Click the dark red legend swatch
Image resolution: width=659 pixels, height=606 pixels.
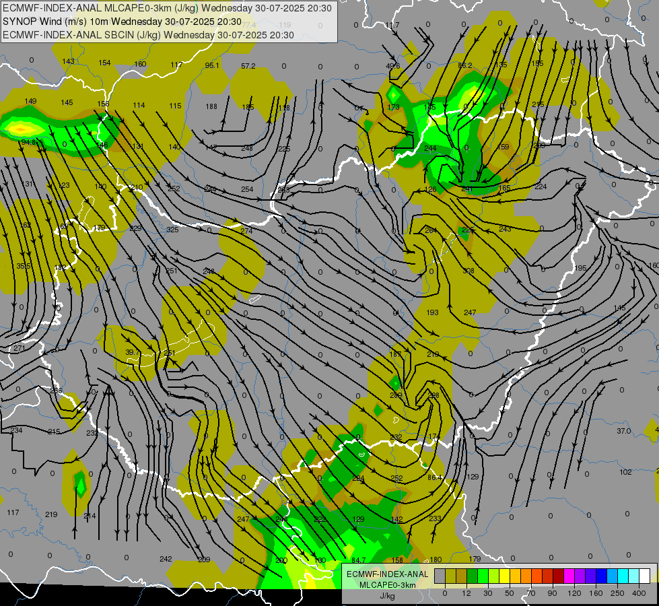[559, 576]
